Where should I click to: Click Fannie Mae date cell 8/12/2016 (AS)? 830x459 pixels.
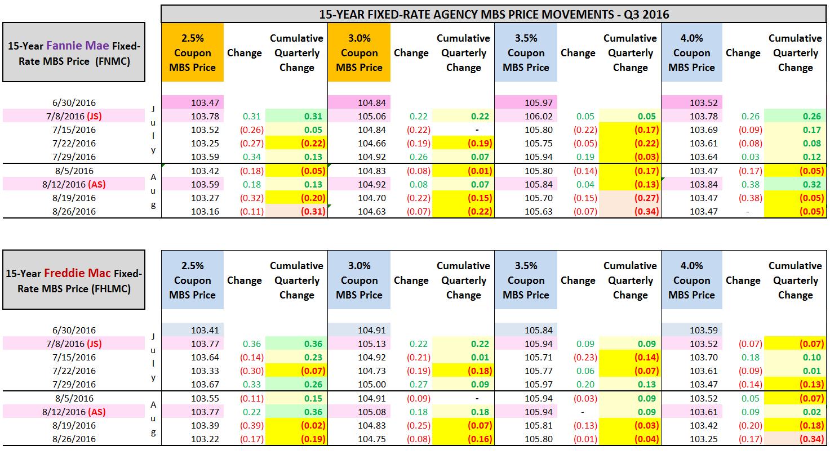[x=74, y=184]
